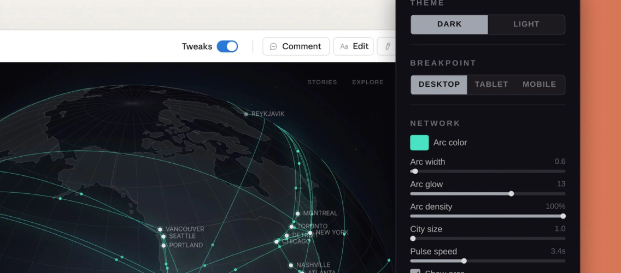This screenshot has width=621, height=273.
Task: Open the Stories nav link
Action: tap(322, 82)
